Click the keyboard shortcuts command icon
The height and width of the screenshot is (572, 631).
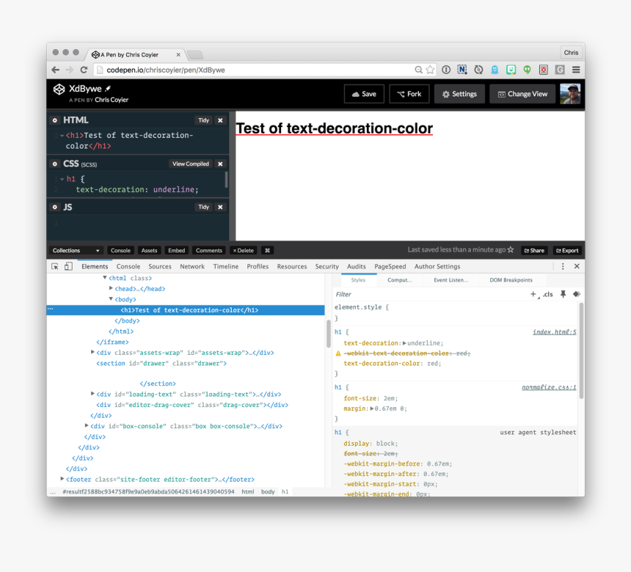[x=267, y=250]
